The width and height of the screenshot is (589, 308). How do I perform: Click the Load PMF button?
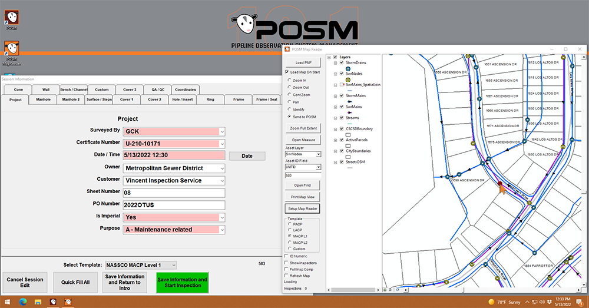(303, 62)
